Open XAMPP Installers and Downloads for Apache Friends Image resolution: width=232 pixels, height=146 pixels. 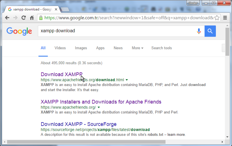(101, 102)
